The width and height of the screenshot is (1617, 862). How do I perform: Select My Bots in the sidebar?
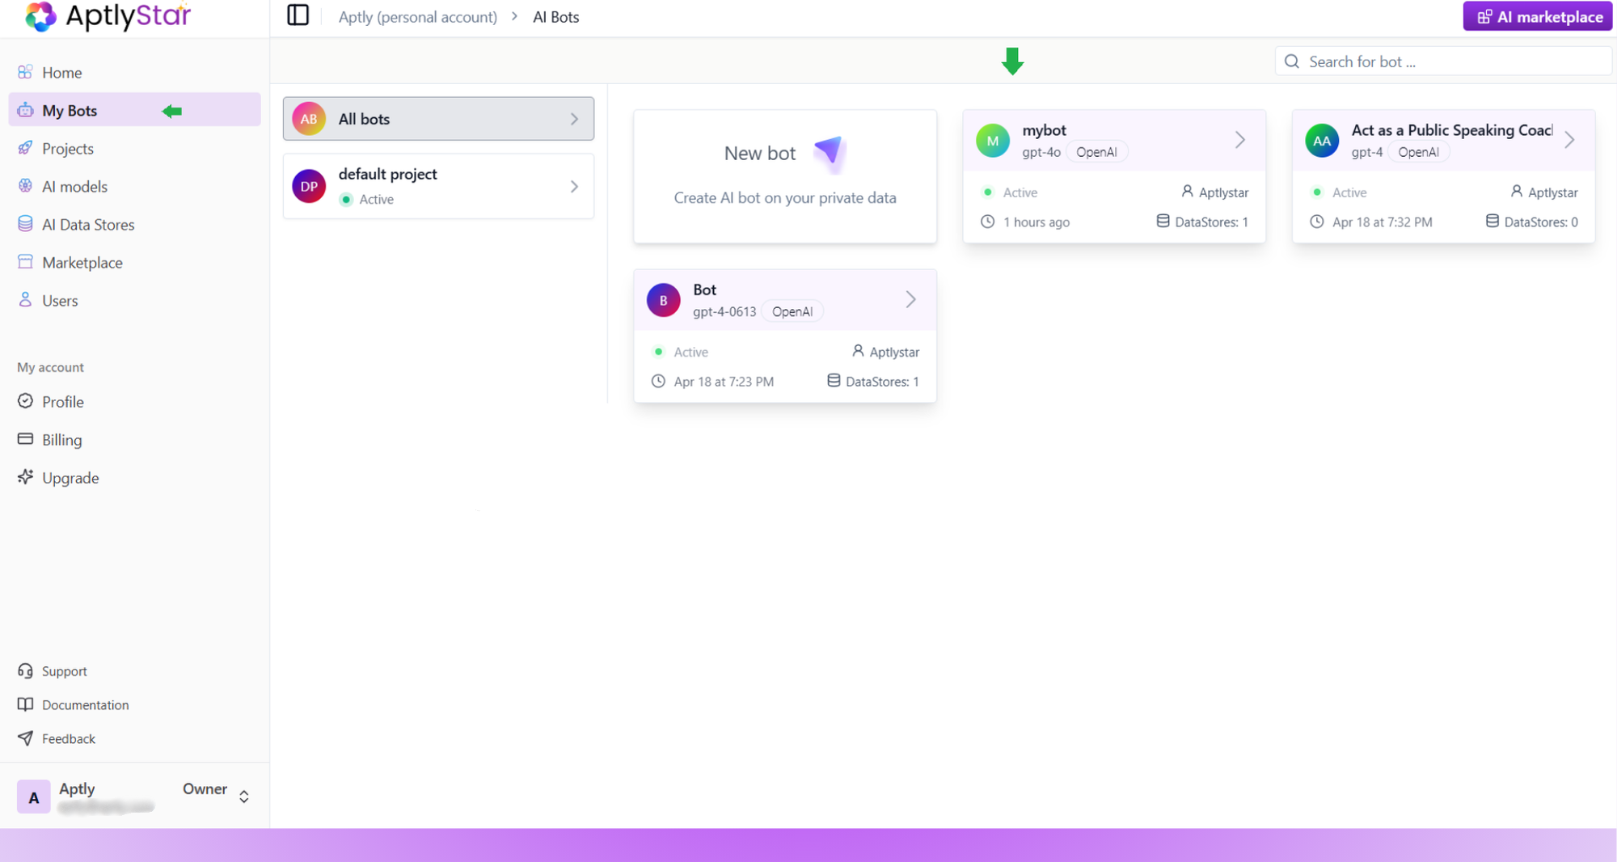pos(134,110)
